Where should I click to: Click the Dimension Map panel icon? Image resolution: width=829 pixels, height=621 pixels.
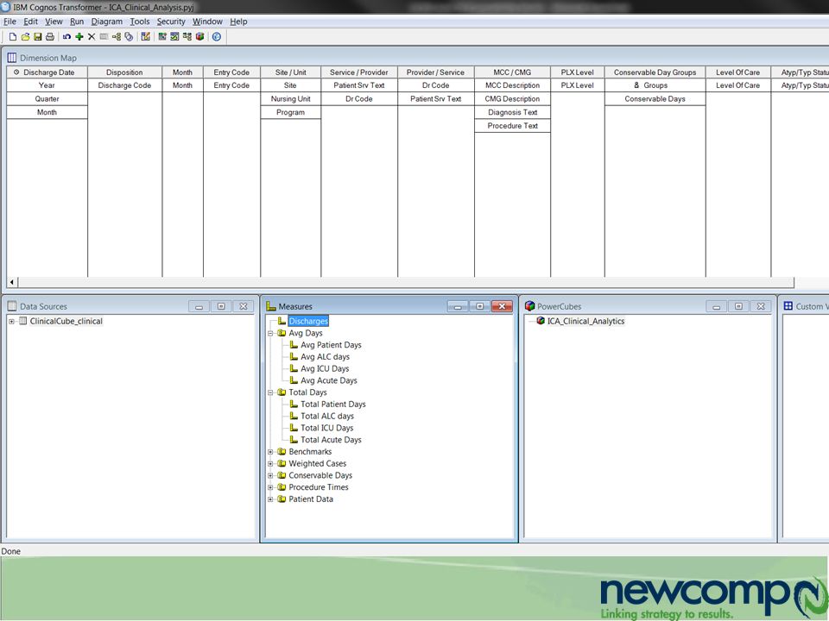coord(11,58)
